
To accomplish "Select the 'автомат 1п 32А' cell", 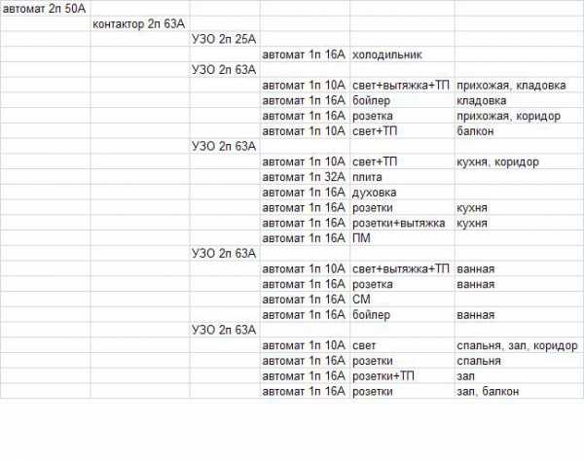I will click(x=304, y=177).
